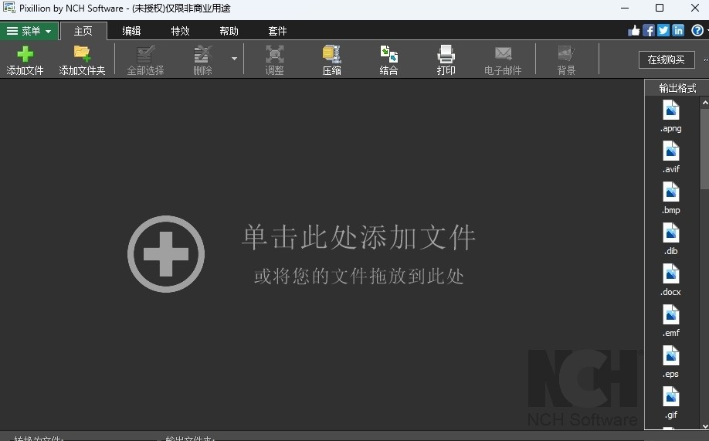
Task: Click the output format list scroll-up arrow
Action: click(705, 103)
